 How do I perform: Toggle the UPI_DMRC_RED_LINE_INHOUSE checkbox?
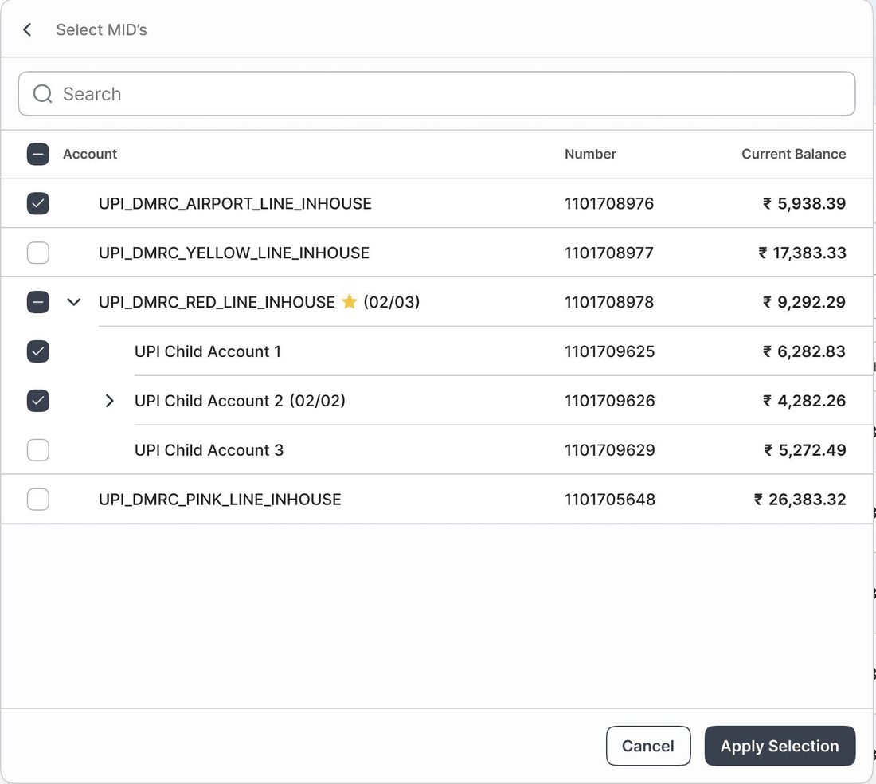coord(38,302)
